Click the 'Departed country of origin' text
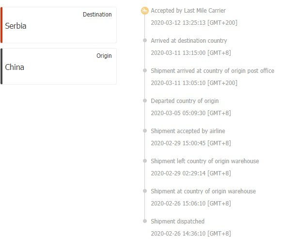Image resolution: width=283 pixels, height=239 pixels. pyautogui.click(x=185, y=101)
